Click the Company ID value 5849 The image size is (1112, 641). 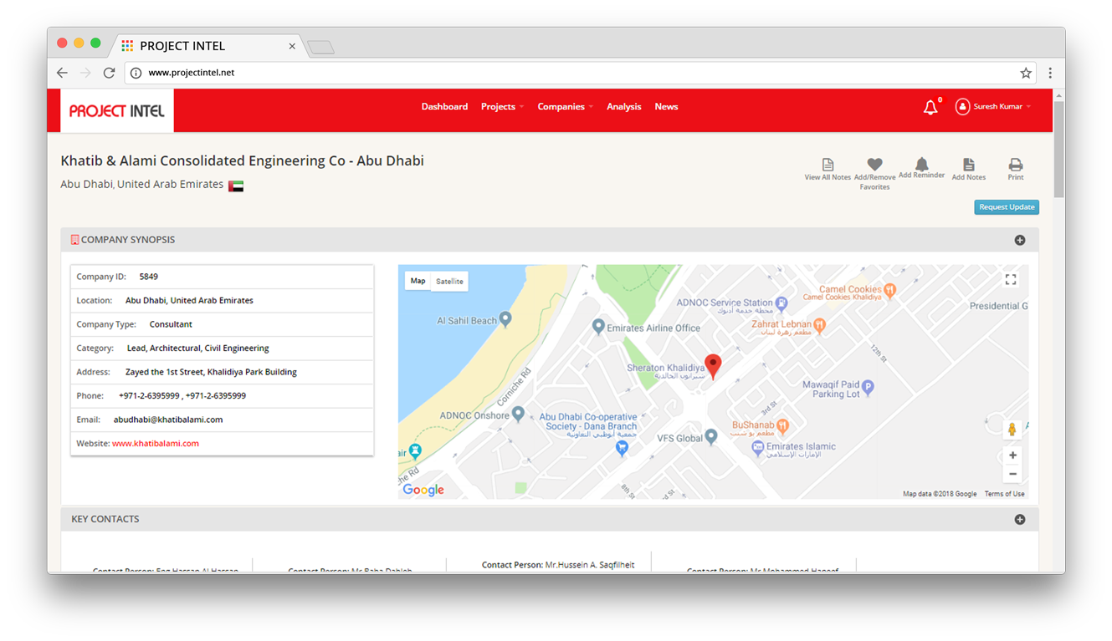[x=148, y=277]
